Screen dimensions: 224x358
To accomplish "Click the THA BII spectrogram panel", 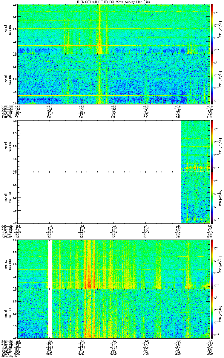I will point(114,79).
